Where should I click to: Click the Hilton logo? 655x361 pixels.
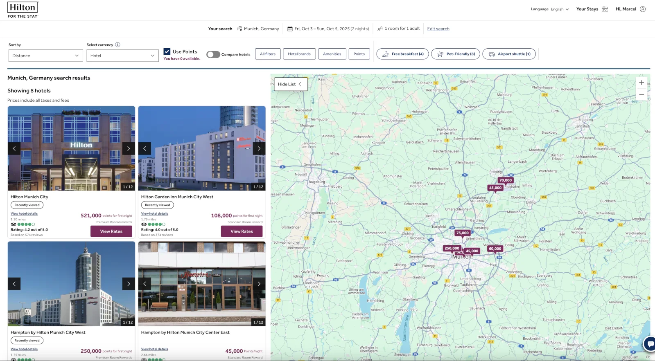coord(23,10)
